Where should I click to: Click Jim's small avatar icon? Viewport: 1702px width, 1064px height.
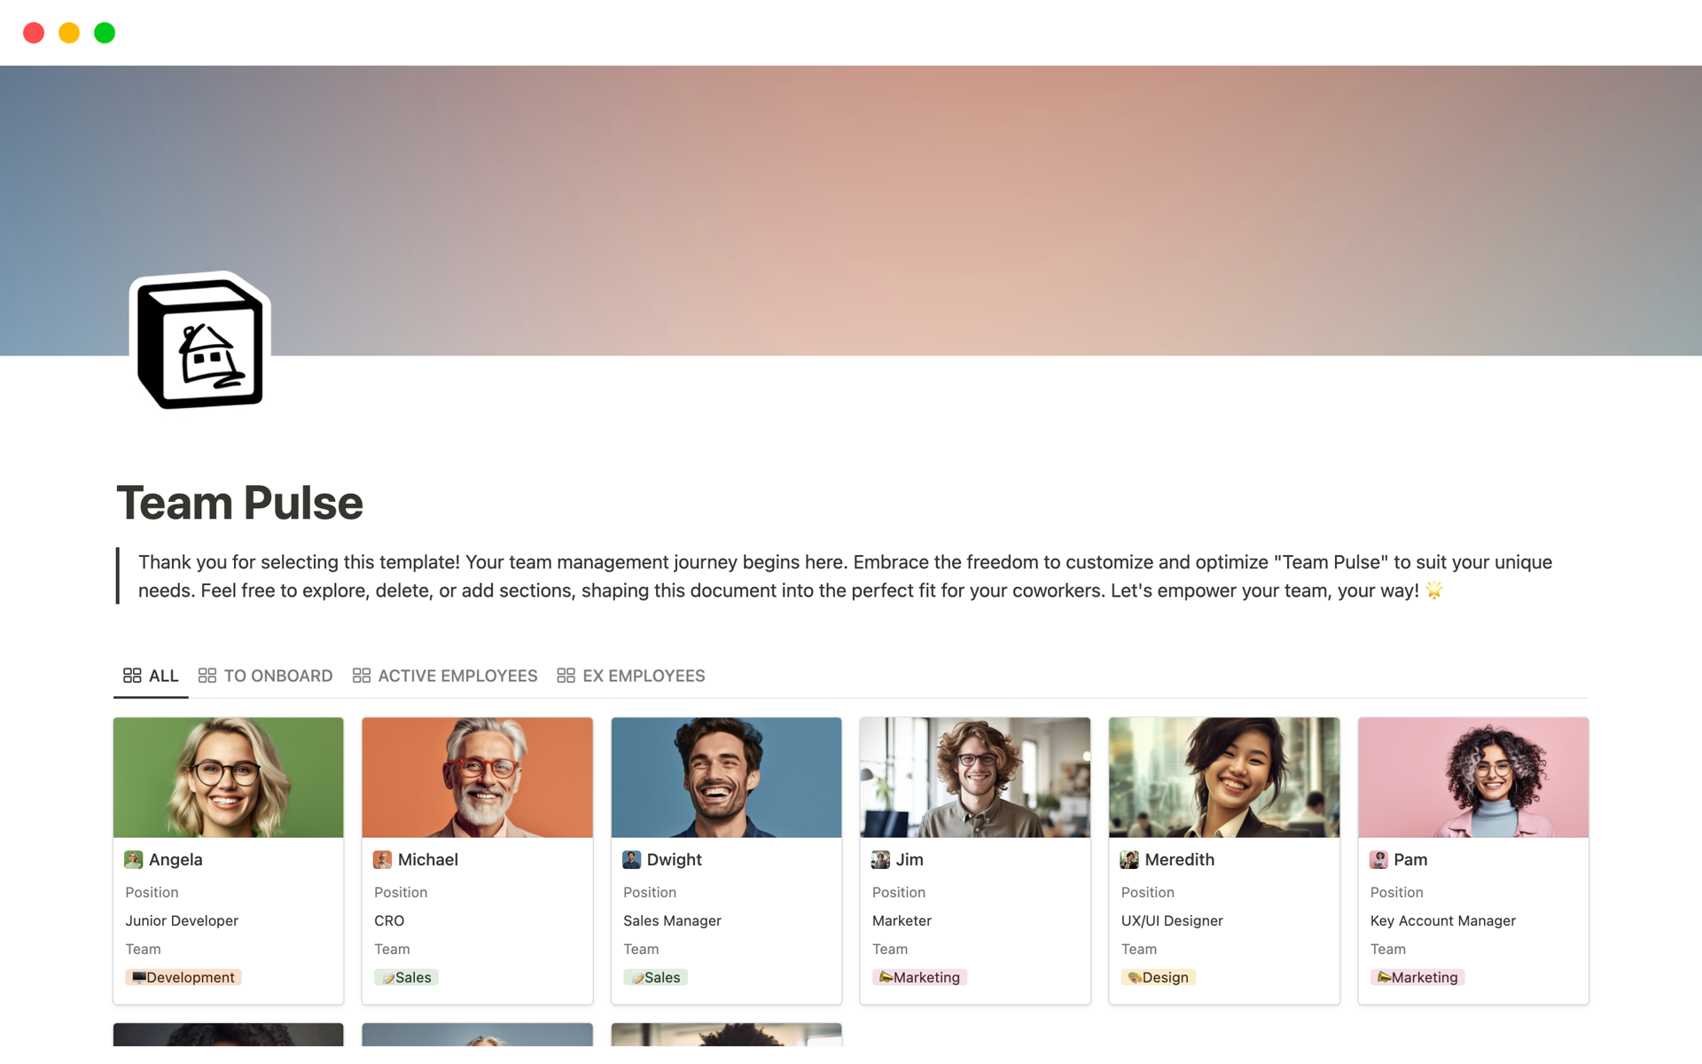pos(880,859)
